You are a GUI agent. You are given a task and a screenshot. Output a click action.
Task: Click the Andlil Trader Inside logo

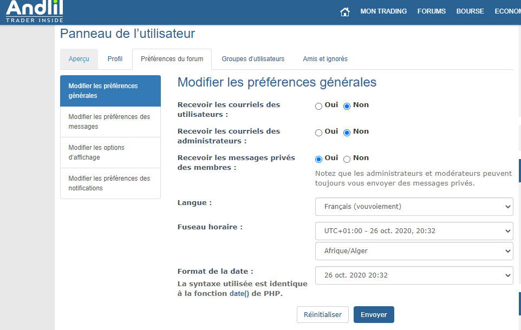pos(35,11)
